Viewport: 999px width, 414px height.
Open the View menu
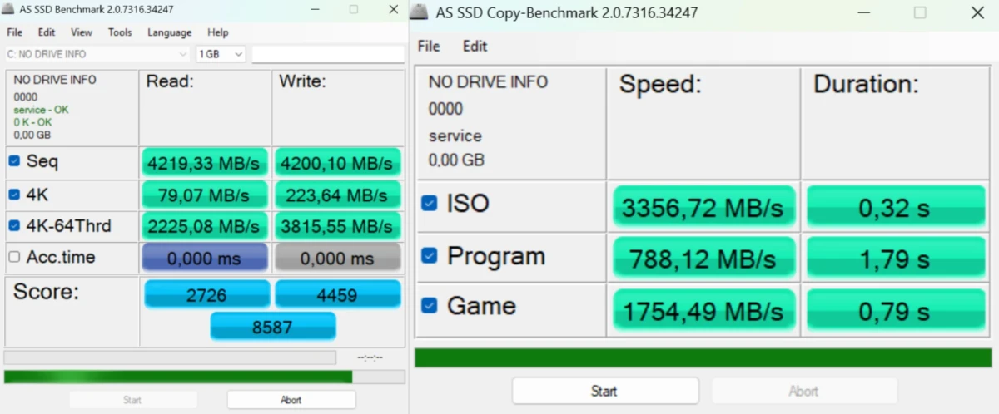[x=82, y=32]
